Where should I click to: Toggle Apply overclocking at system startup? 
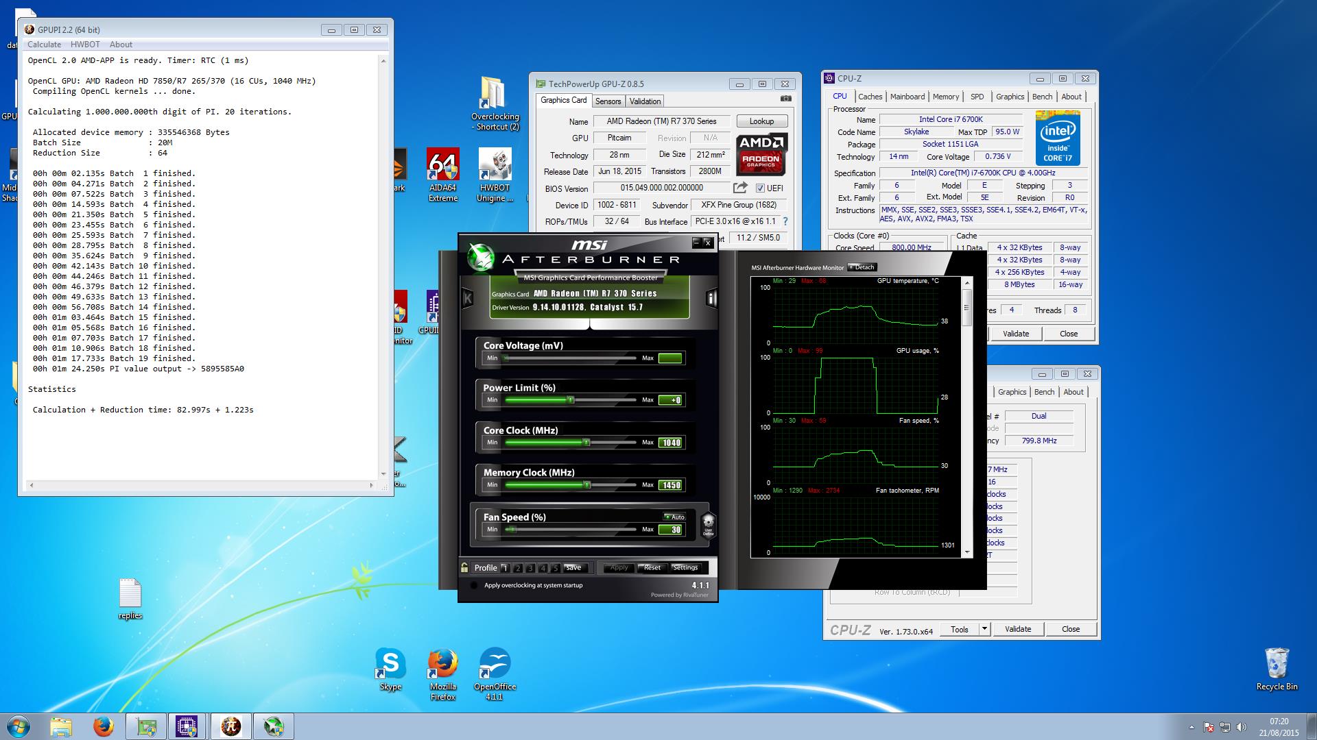pos(473,586)
